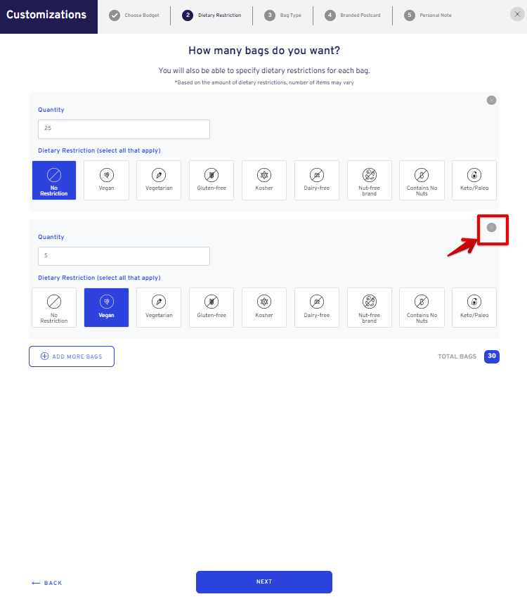Jump to the Personal Note step
The width and height of the screenshot is (527, 599).
[428, 15]
